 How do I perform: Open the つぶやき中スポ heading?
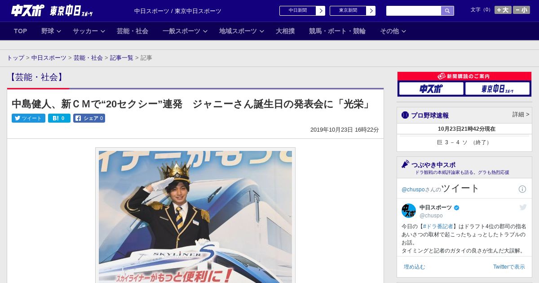(x=433, y=165)
